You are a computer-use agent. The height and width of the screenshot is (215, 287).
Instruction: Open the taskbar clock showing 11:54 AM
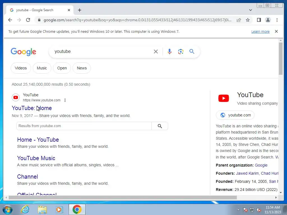(273, 210)
